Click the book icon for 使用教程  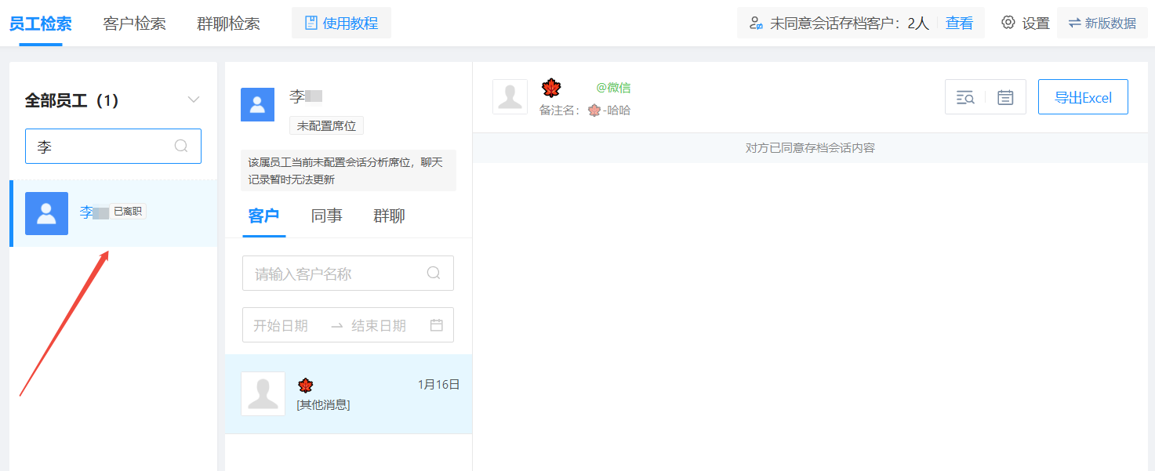coord(311,23)
